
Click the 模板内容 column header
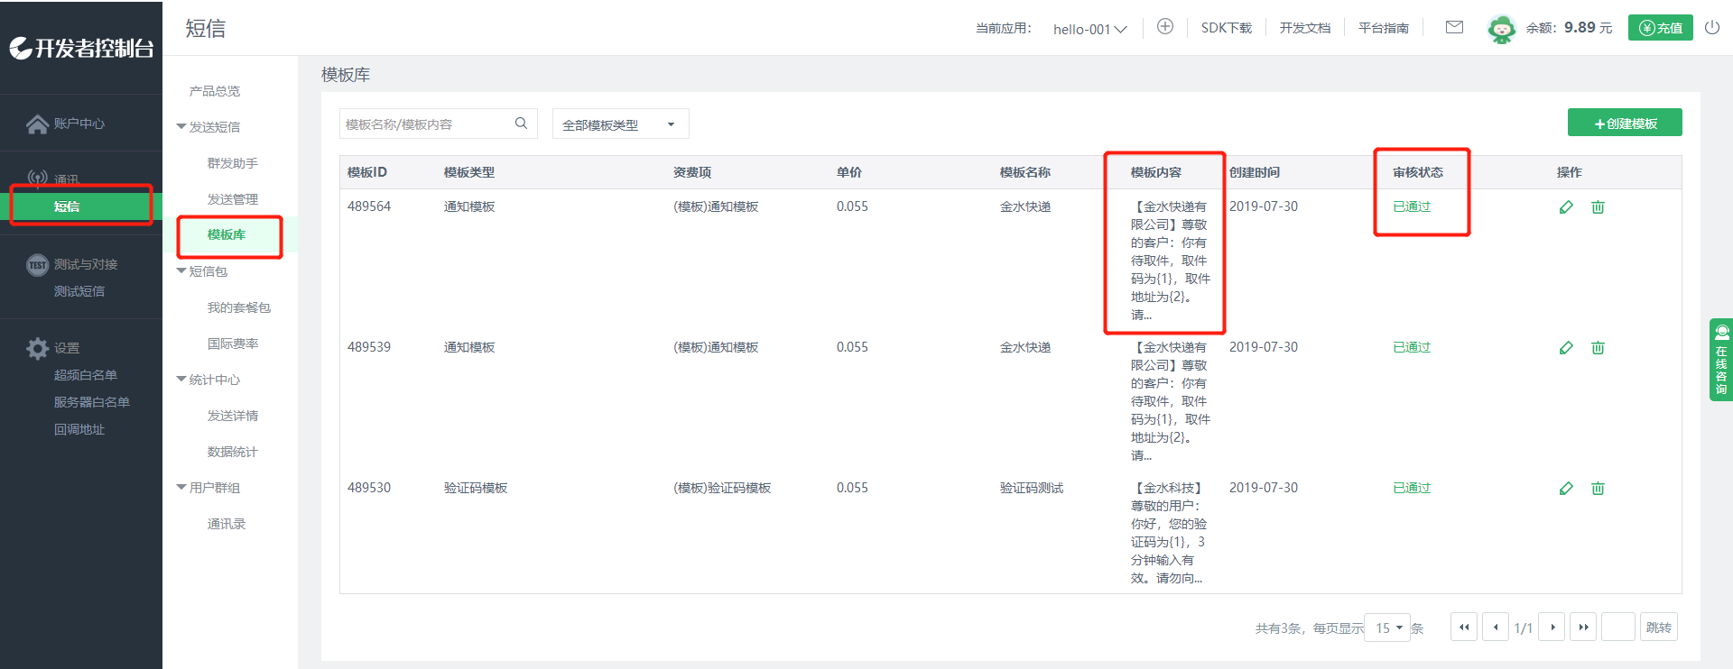pos(1156,172)
